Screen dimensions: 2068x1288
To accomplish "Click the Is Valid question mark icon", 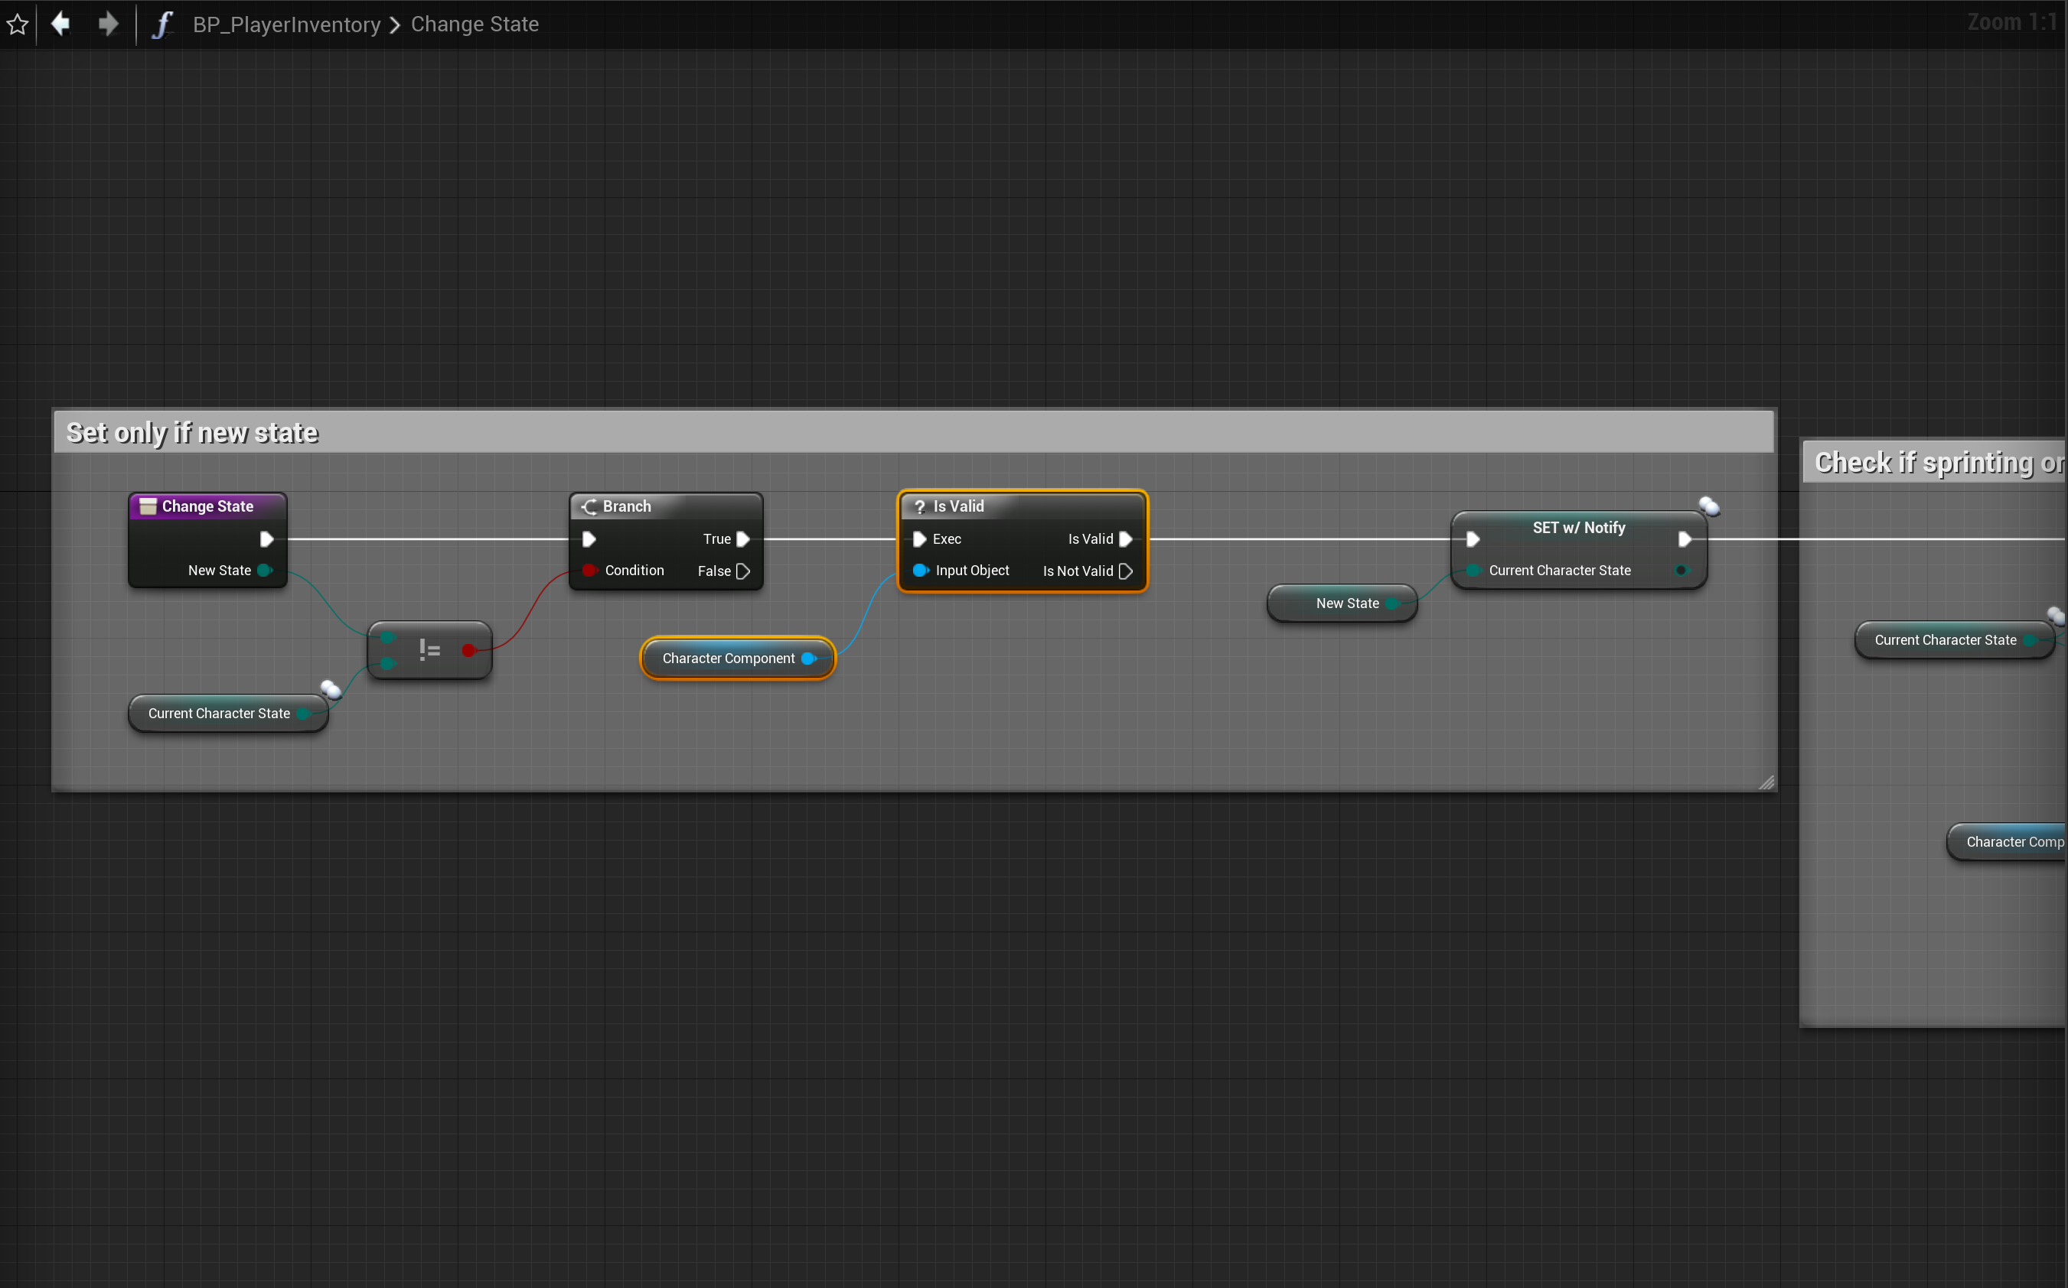I will pos(919,507).
